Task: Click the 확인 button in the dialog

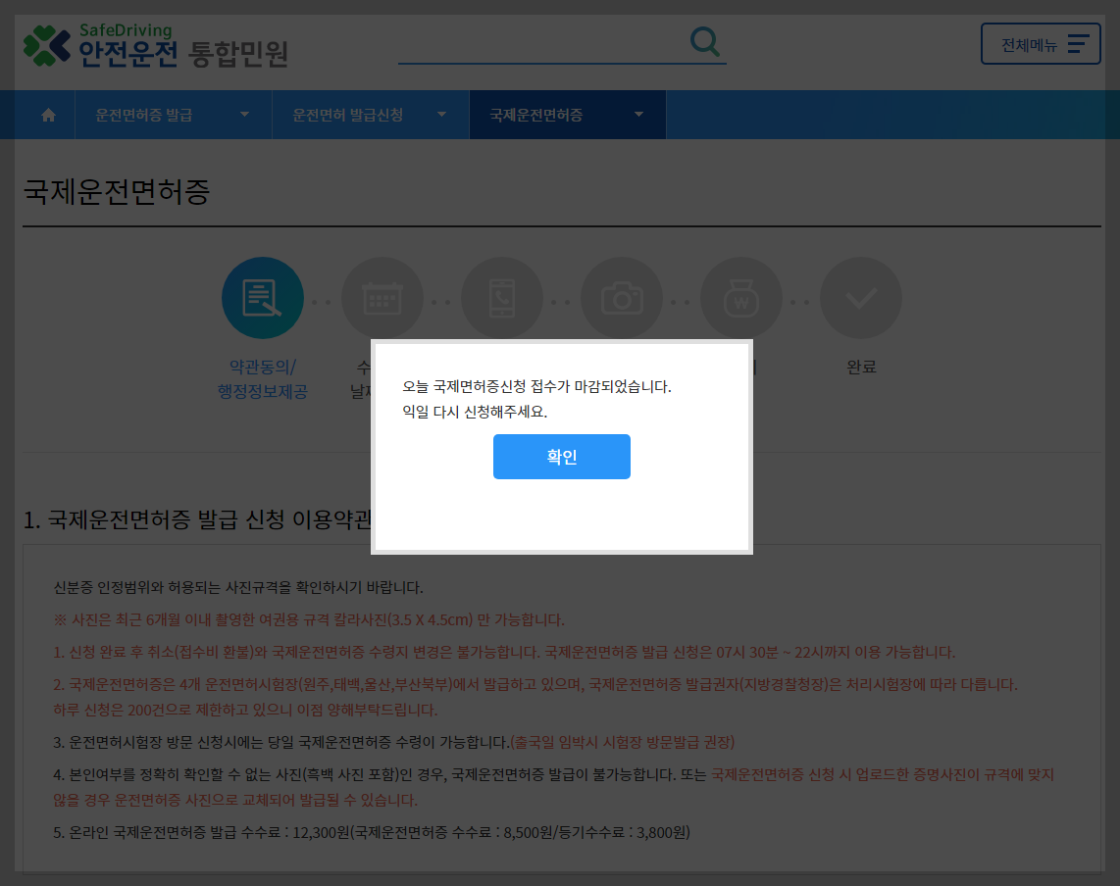Action: 561,456
